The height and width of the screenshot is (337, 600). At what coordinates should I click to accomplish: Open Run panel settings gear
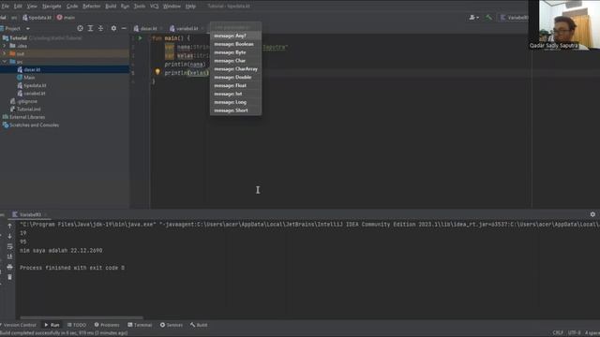point(592,214)
